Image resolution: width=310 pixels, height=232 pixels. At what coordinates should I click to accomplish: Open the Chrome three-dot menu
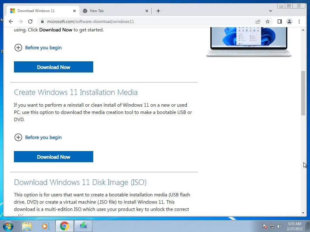click(299, 21)
